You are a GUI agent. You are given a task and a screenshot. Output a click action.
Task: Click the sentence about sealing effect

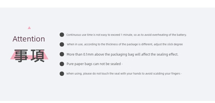click(122, 54)
